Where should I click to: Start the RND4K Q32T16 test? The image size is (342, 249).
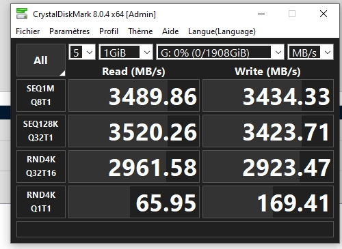point(41,166)
